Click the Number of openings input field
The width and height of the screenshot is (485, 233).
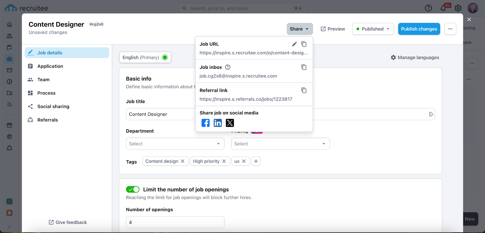click(x=175, y=222)
